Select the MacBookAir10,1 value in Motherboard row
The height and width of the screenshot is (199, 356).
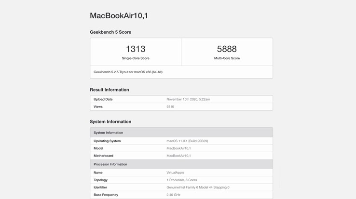pos(178,156)
